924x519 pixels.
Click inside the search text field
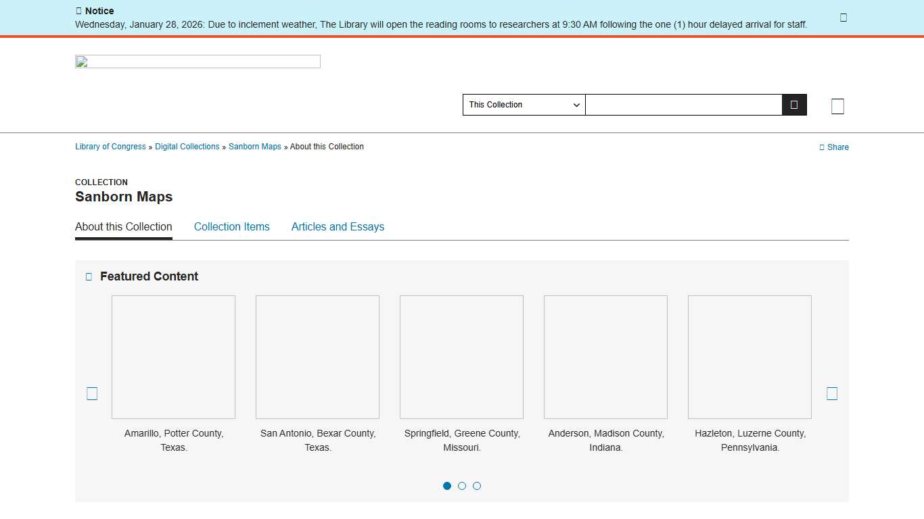[x=683, y=105]
